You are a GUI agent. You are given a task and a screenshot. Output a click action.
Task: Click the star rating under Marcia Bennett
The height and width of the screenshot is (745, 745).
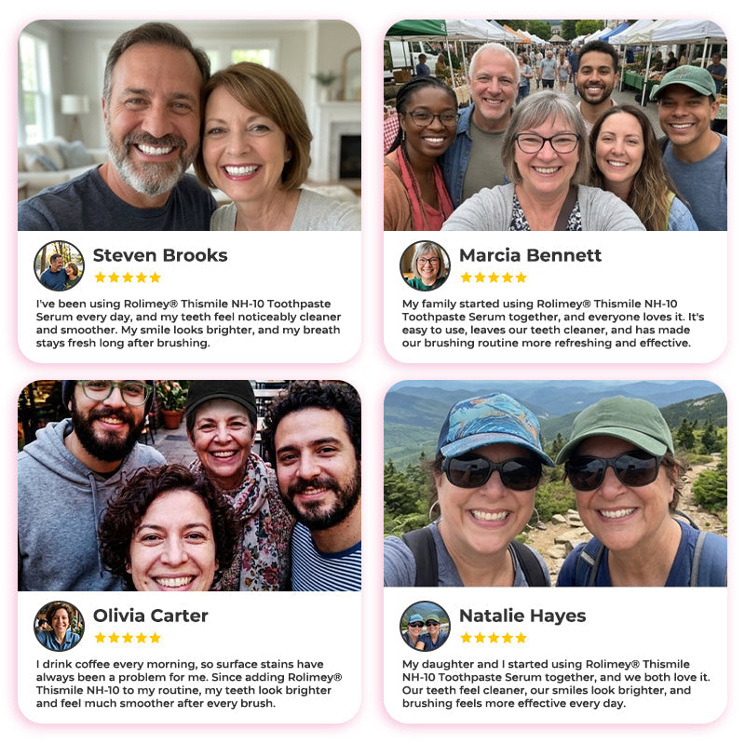[x=494, y=278]
